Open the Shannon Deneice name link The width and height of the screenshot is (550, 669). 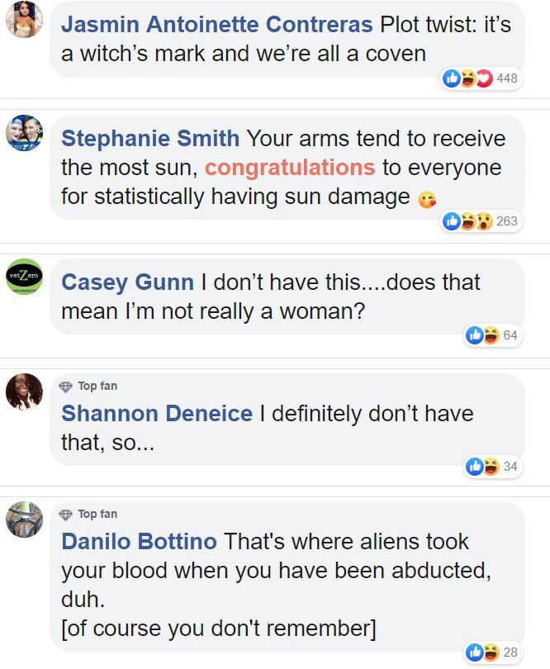point(157,413)
